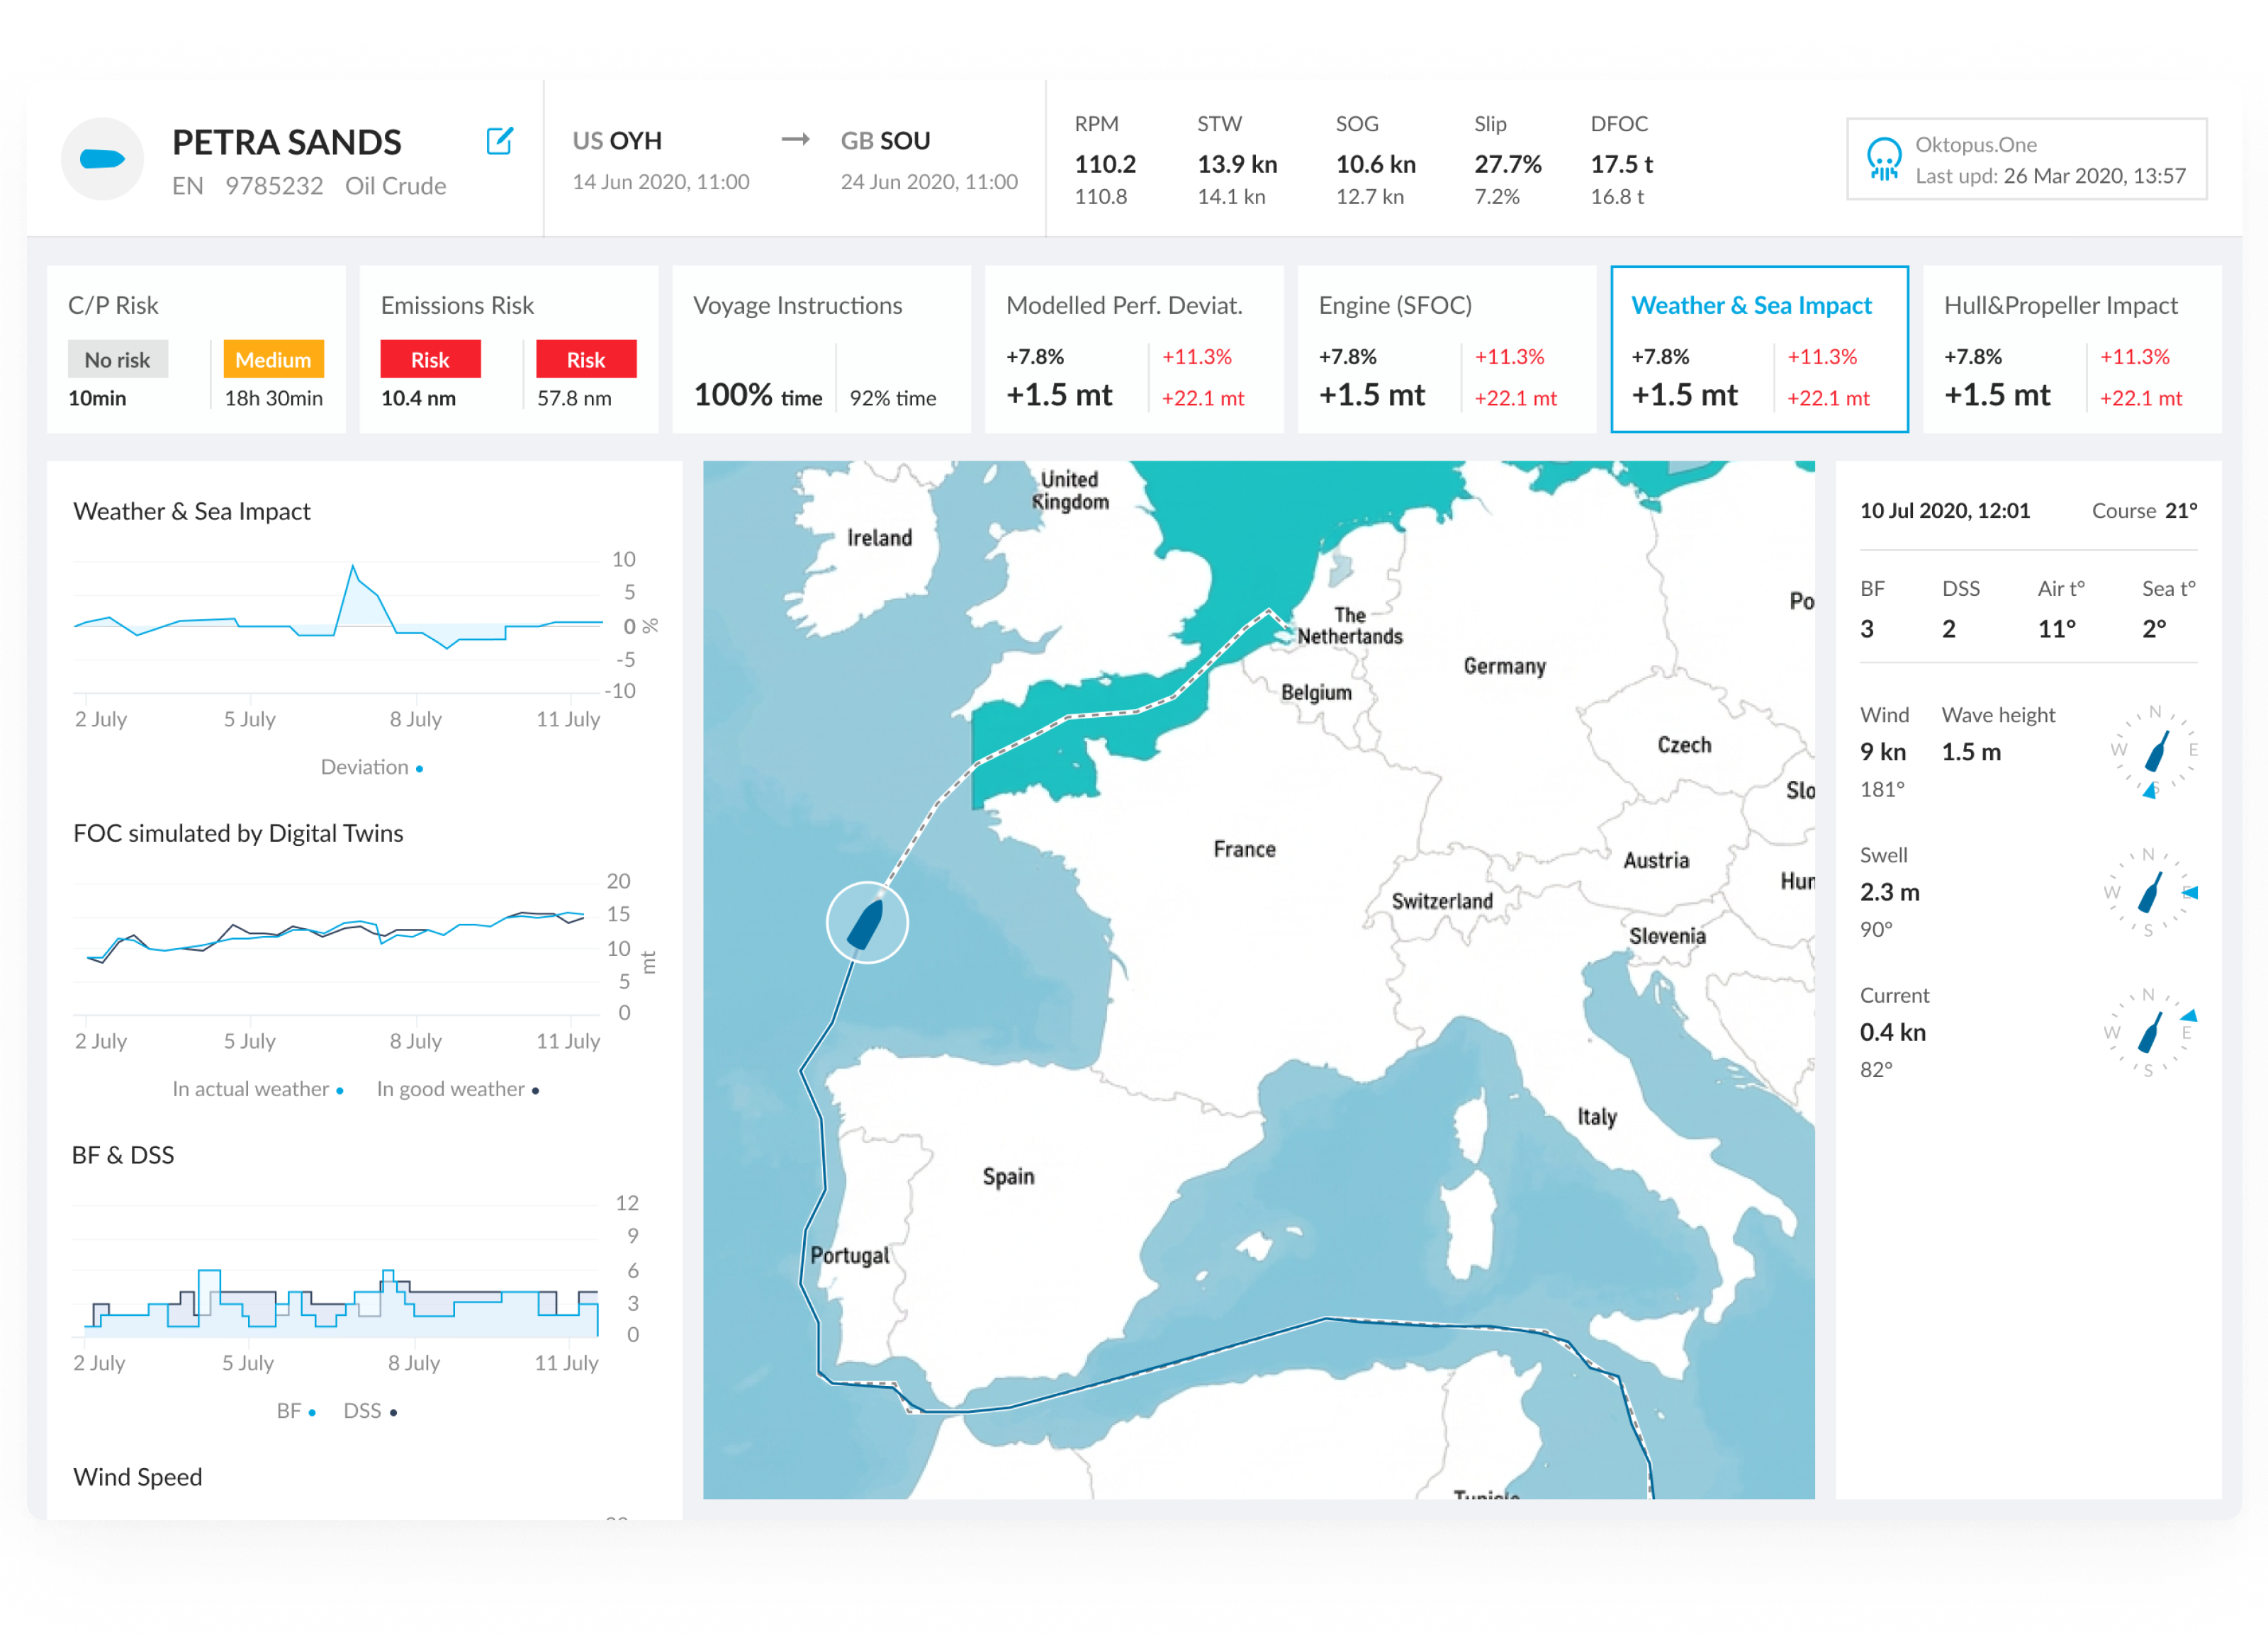Click the Risk badge above 57.8 nm

coord(586,359)
